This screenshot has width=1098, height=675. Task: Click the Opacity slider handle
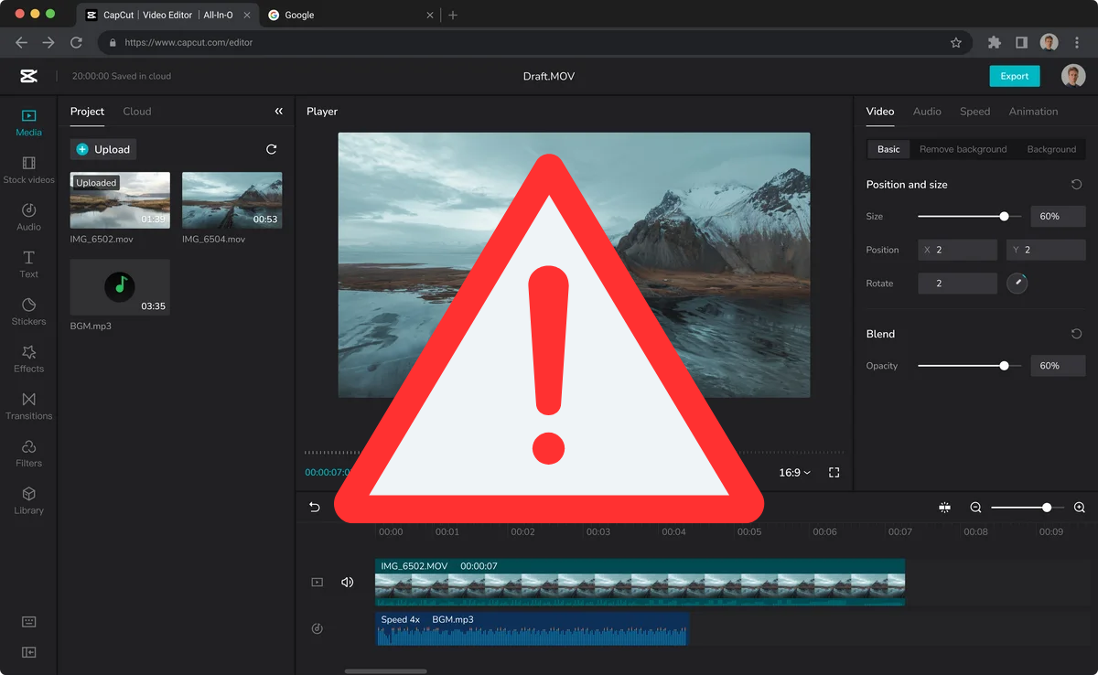[1004, 366]
